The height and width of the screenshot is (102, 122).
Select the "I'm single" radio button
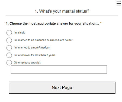click(9, 33)
